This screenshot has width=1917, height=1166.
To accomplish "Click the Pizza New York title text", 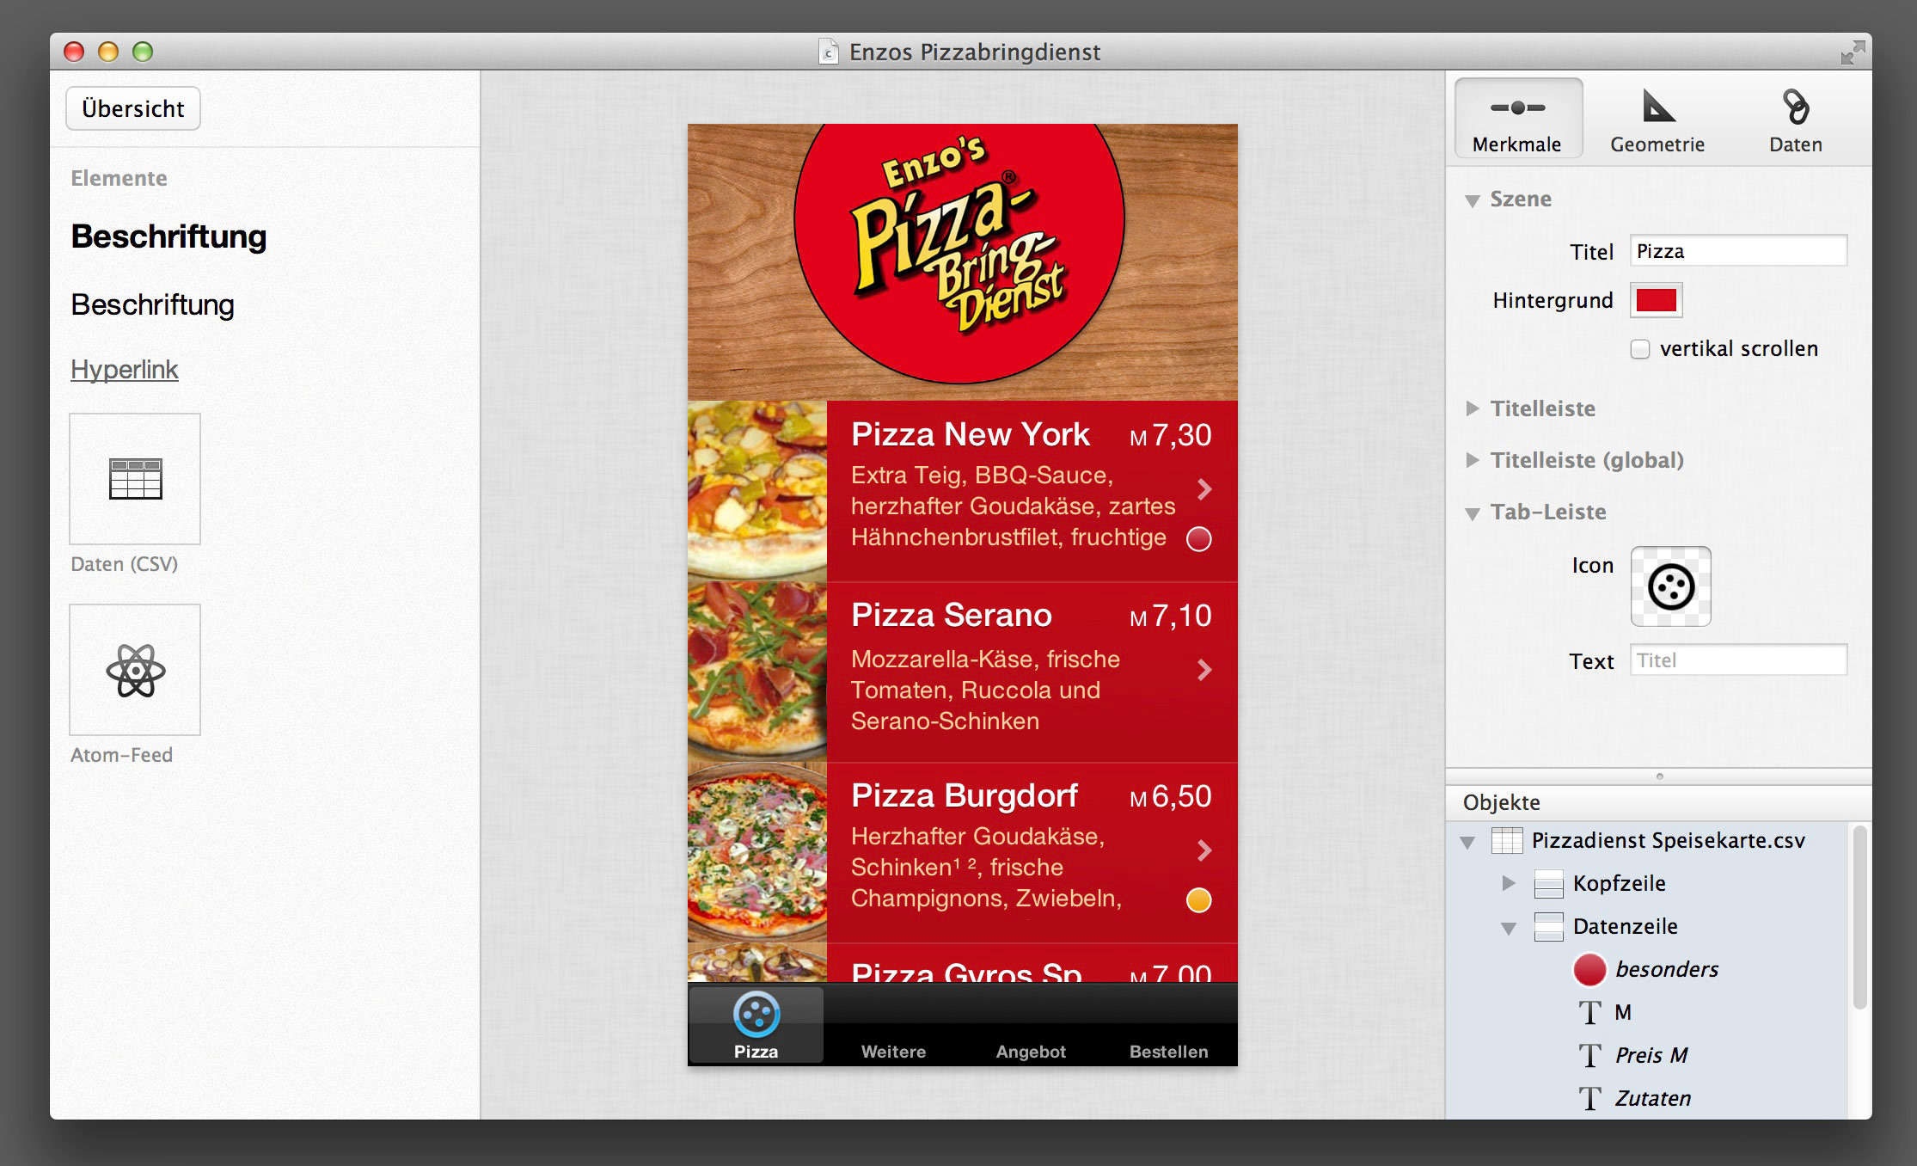I will click(x=971, y=435).
